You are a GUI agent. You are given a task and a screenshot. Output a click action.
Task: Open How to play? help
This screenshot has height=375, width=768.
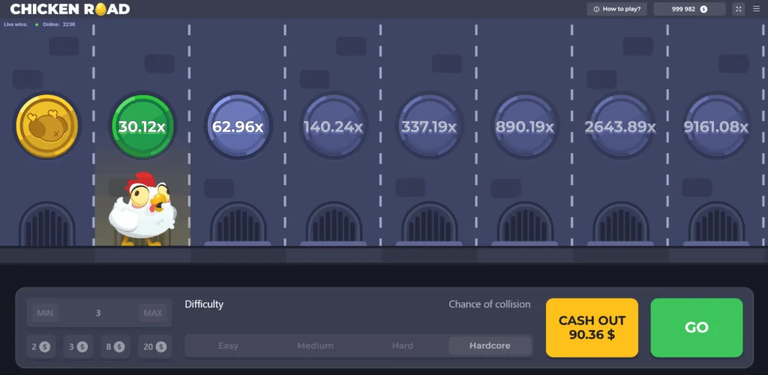coord(617,9)
